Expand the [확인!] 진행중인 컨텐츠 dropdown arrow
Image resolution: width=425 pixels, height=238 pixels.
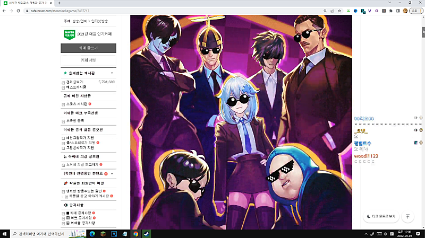[x=112, y=174]
